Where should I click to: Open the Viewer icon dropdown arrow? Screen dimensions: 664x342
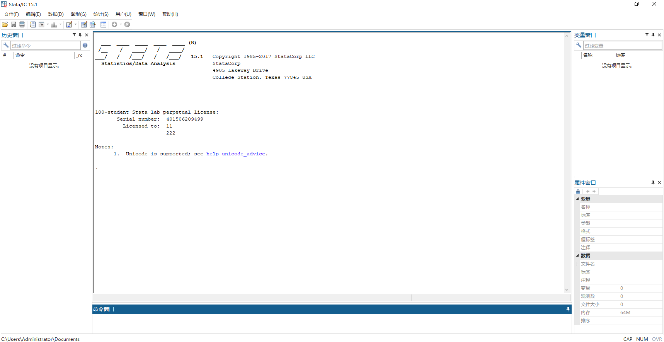pyautogui.click(x=48, y=24)
